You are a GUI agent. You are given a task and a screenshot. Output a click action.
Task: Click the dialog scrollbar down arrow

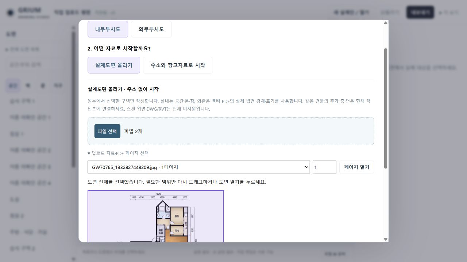click(386, 239)
